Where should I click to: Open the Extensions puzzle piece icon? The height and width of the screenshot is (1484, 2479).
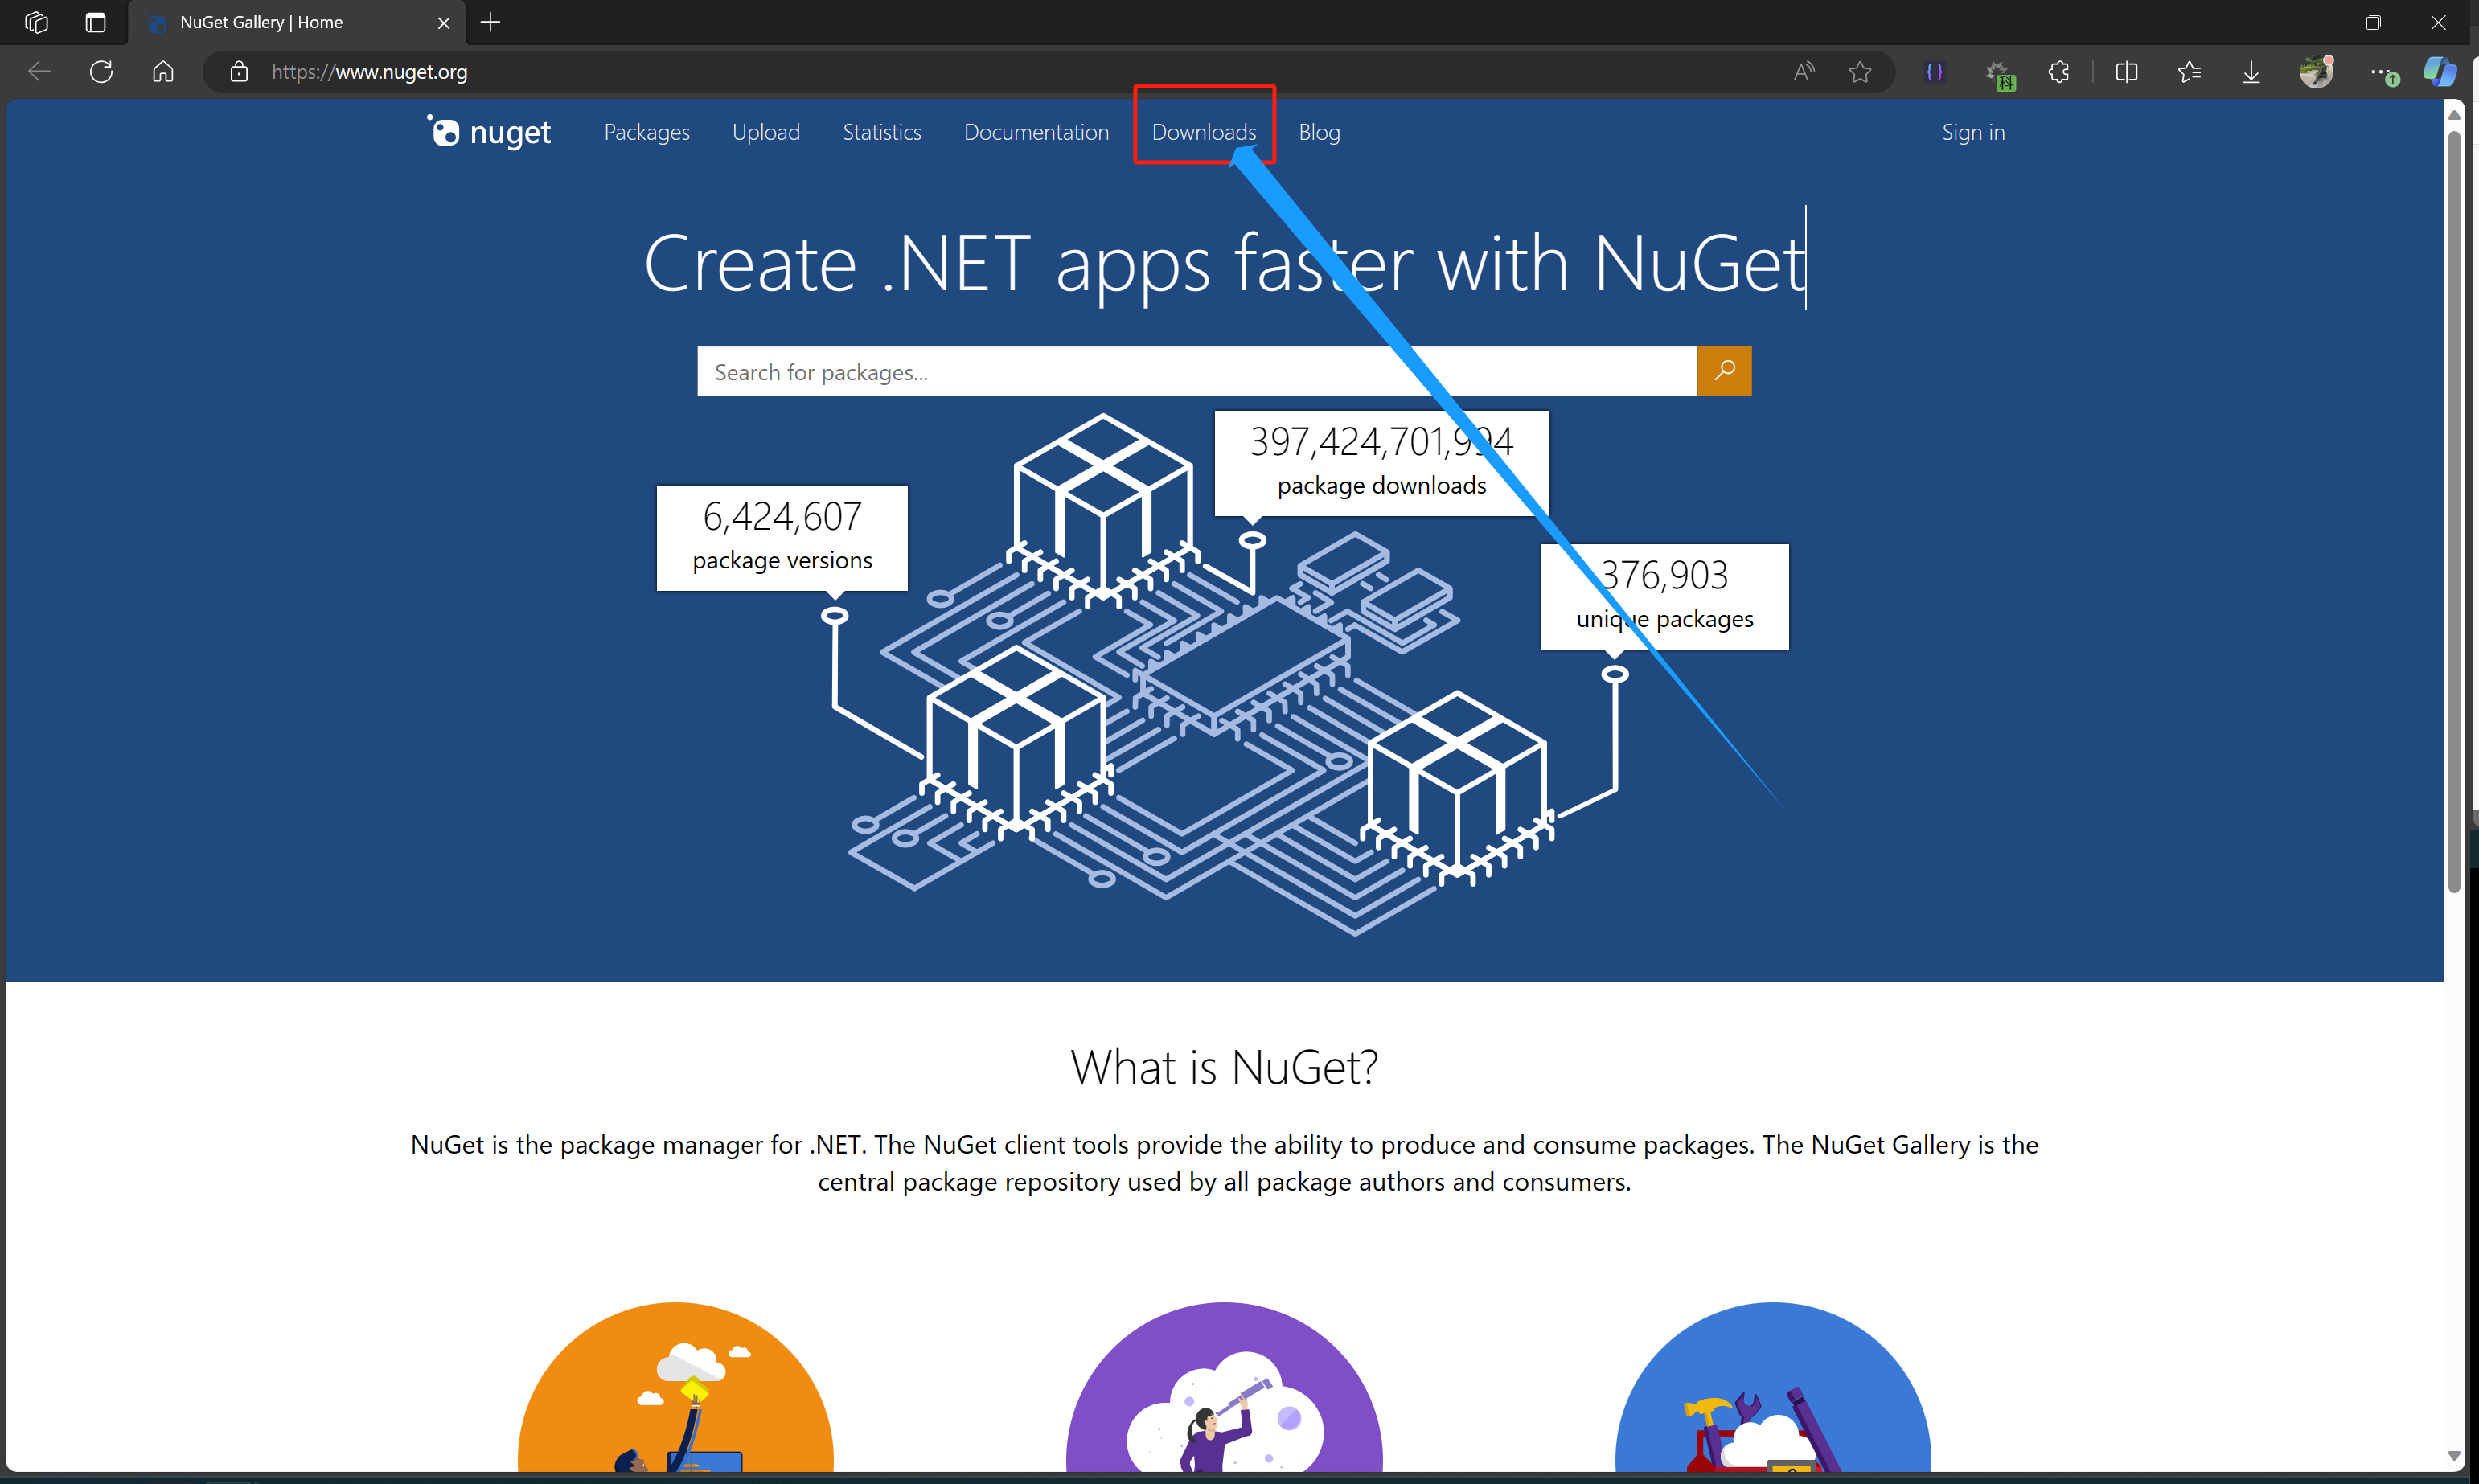[2059, 72]
